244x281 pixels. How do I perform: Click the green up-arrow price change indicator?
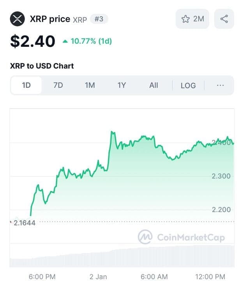[65, 41]
